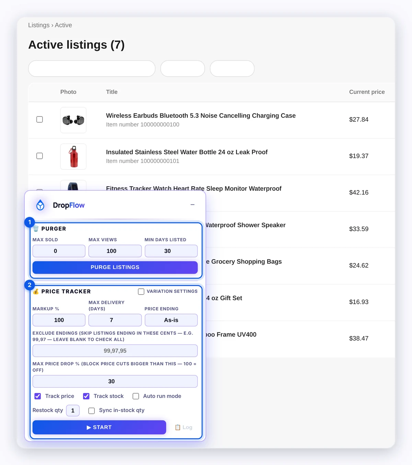Screen dimensions: 412x465
Task: Click the Min Days Listed field
Action: pos(171,251)
